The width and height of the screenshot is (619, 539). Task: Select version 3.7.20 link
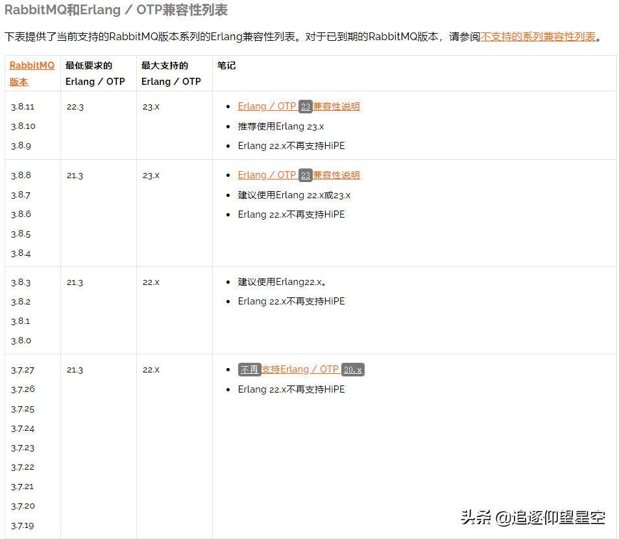[x=22, y=505]
